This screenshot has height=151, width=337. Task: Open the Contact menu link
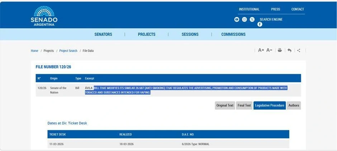point(298,9)
